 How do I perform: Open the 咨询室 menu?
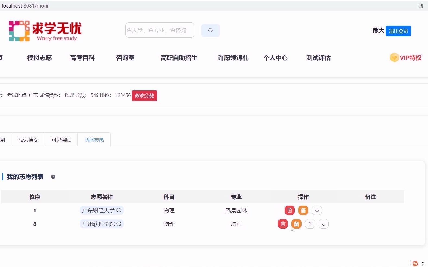[x=125, y=58]
